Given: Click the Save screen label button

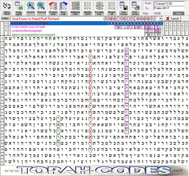Looking at the screenshot, I should pyautogui.click(x=124, y=13).
